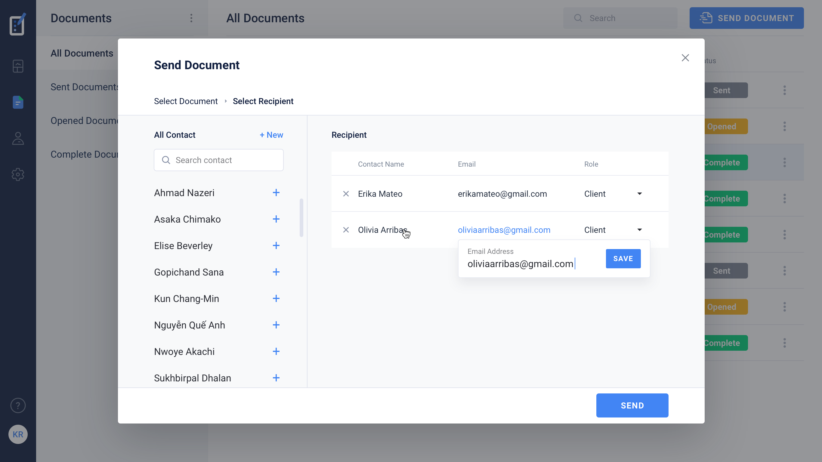Add Ahmad Nazeri as recipient
This screenshot has height=462, width=822.
pyautogui.click(x=276, y=193)
